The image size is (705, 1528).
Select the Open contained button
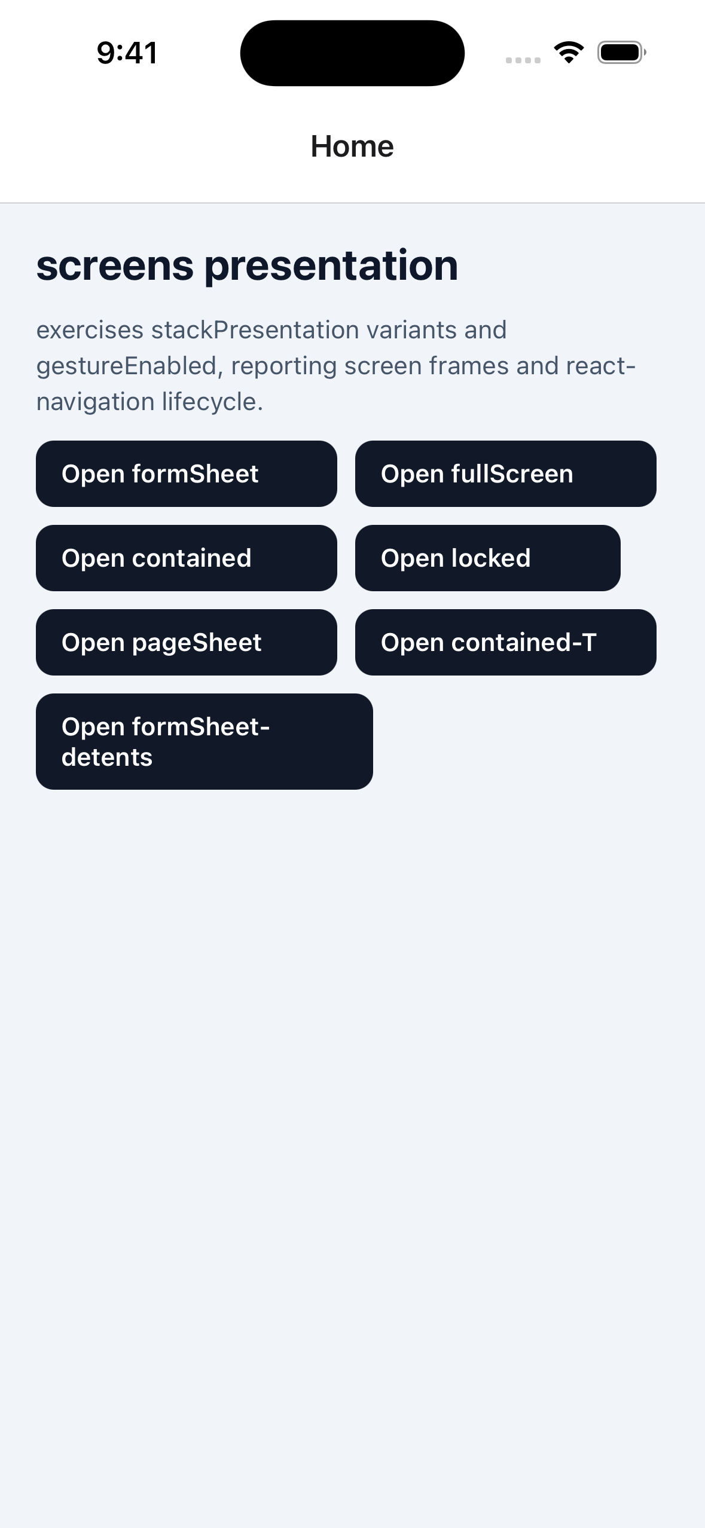(x=187, y=558)
